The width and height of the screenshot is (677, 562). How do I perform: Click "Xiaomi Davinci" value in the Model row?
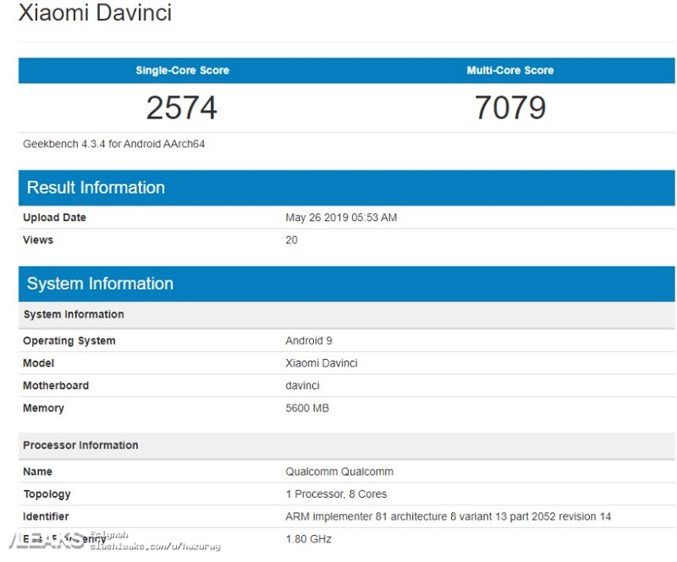point(322,363)
